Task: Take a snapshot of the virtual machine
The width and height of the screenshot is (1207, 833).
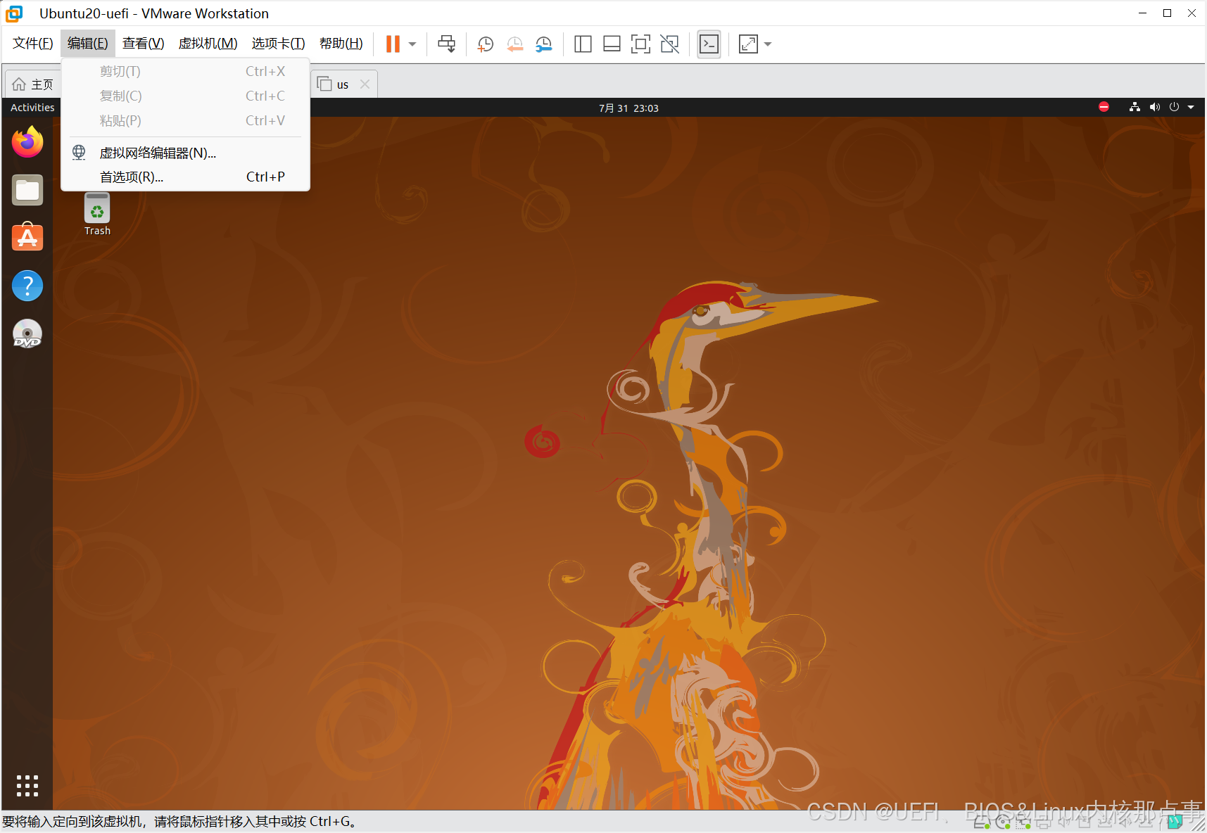Action: coord(485,44)
